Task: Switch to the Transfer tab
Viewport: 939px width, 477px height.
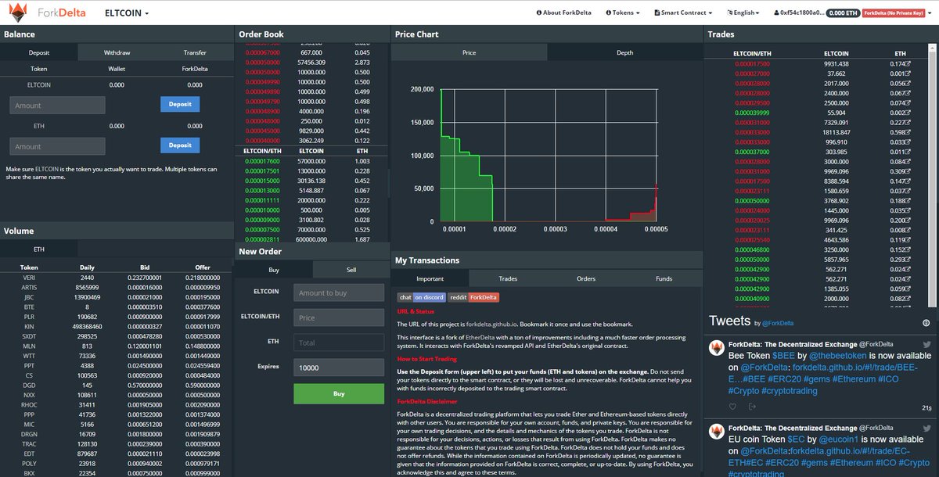Action: [195, 52]
